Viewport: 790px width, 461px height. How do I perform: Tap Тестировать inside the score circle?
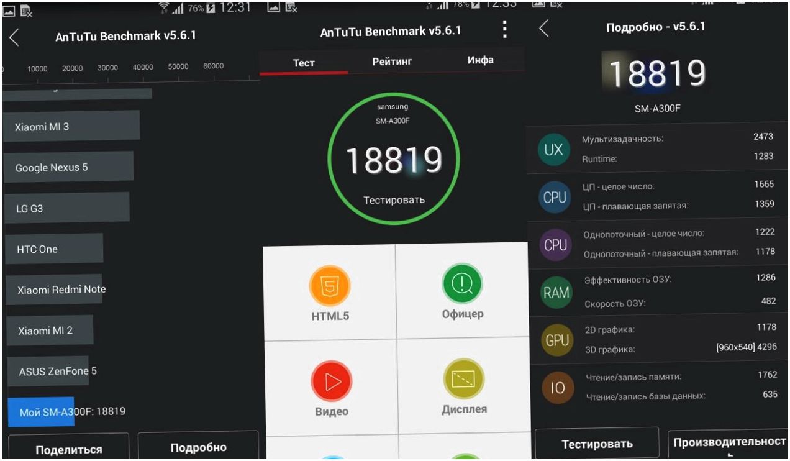[x=394, y=199]
